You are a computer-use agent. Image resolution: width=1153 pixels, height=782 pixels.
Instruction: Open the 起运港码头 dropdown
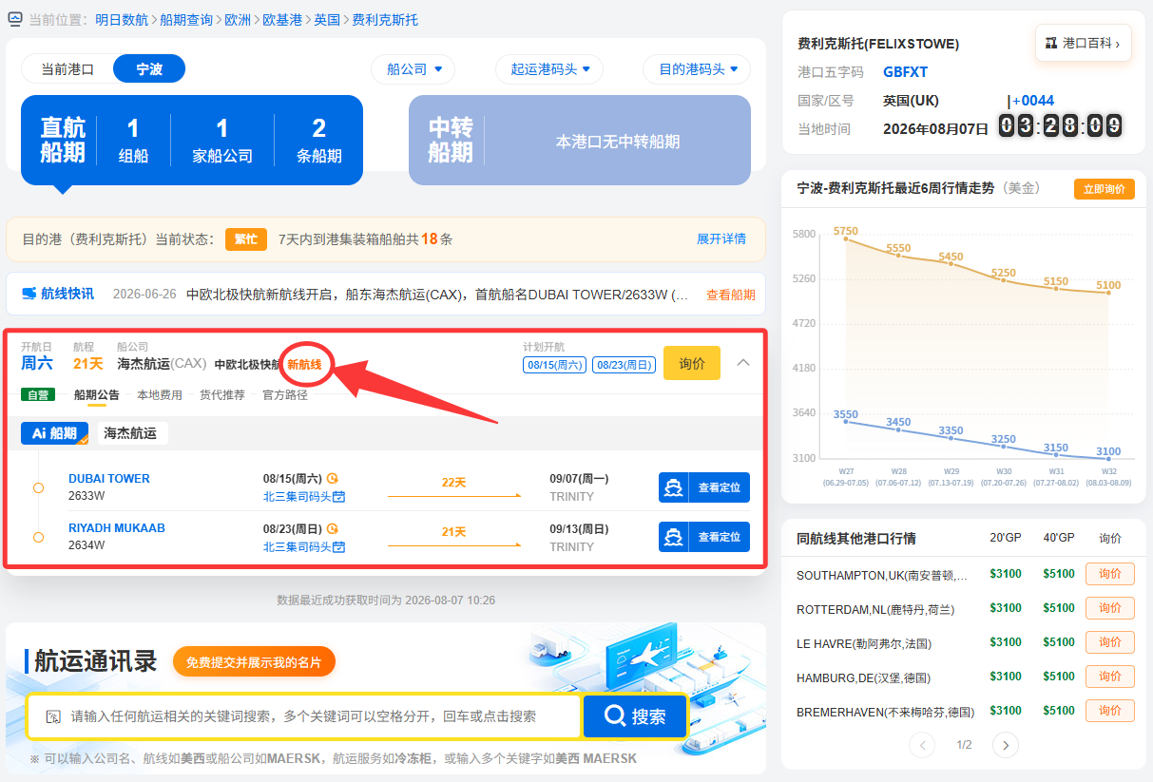click(x=550, y=69)
